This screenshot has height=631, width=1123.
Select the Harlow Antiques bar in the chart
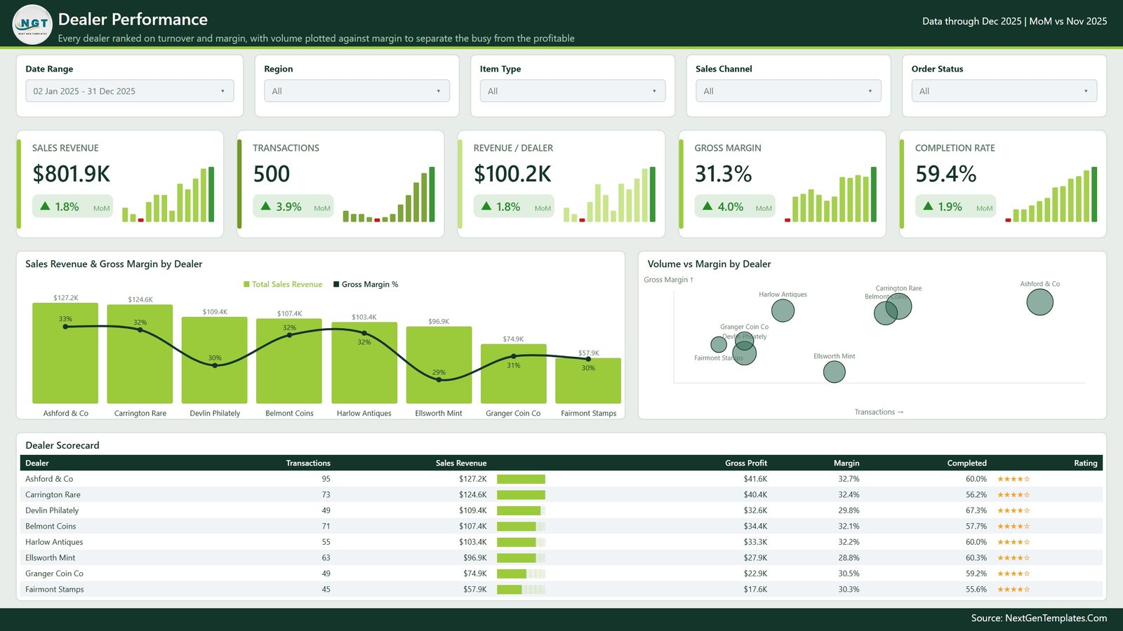point(364,363)
